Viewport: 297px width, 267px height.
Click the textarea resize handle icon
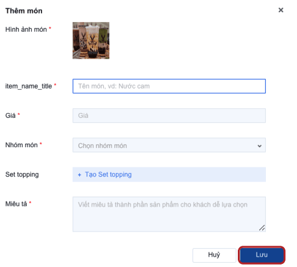coord(262,228)
